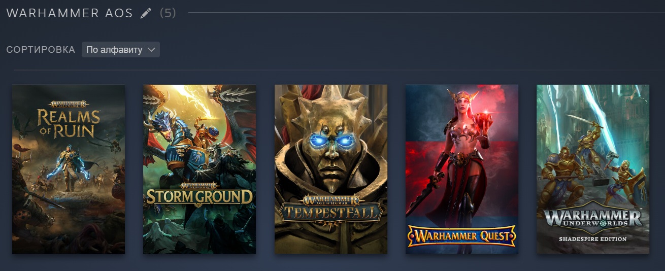The width and height of the screenshot is (665, 271).
Task: Click the СОРТИРОВКА label
Action: point(41,50)
